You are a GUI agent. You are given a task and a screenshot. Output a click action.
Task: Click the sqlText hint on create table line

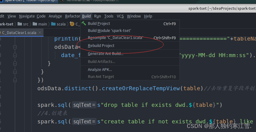pyautogui.click(x=84, y=122)
